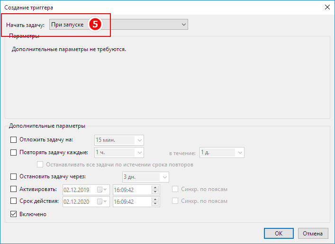Open the 'в течение' 1 д. duration dropdown
This screenshot has width=335, height=244.
pos(222,152)
